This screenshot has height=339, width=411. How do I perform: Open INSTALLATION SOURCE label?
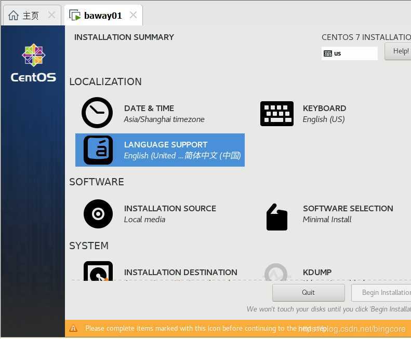point(170,209)
